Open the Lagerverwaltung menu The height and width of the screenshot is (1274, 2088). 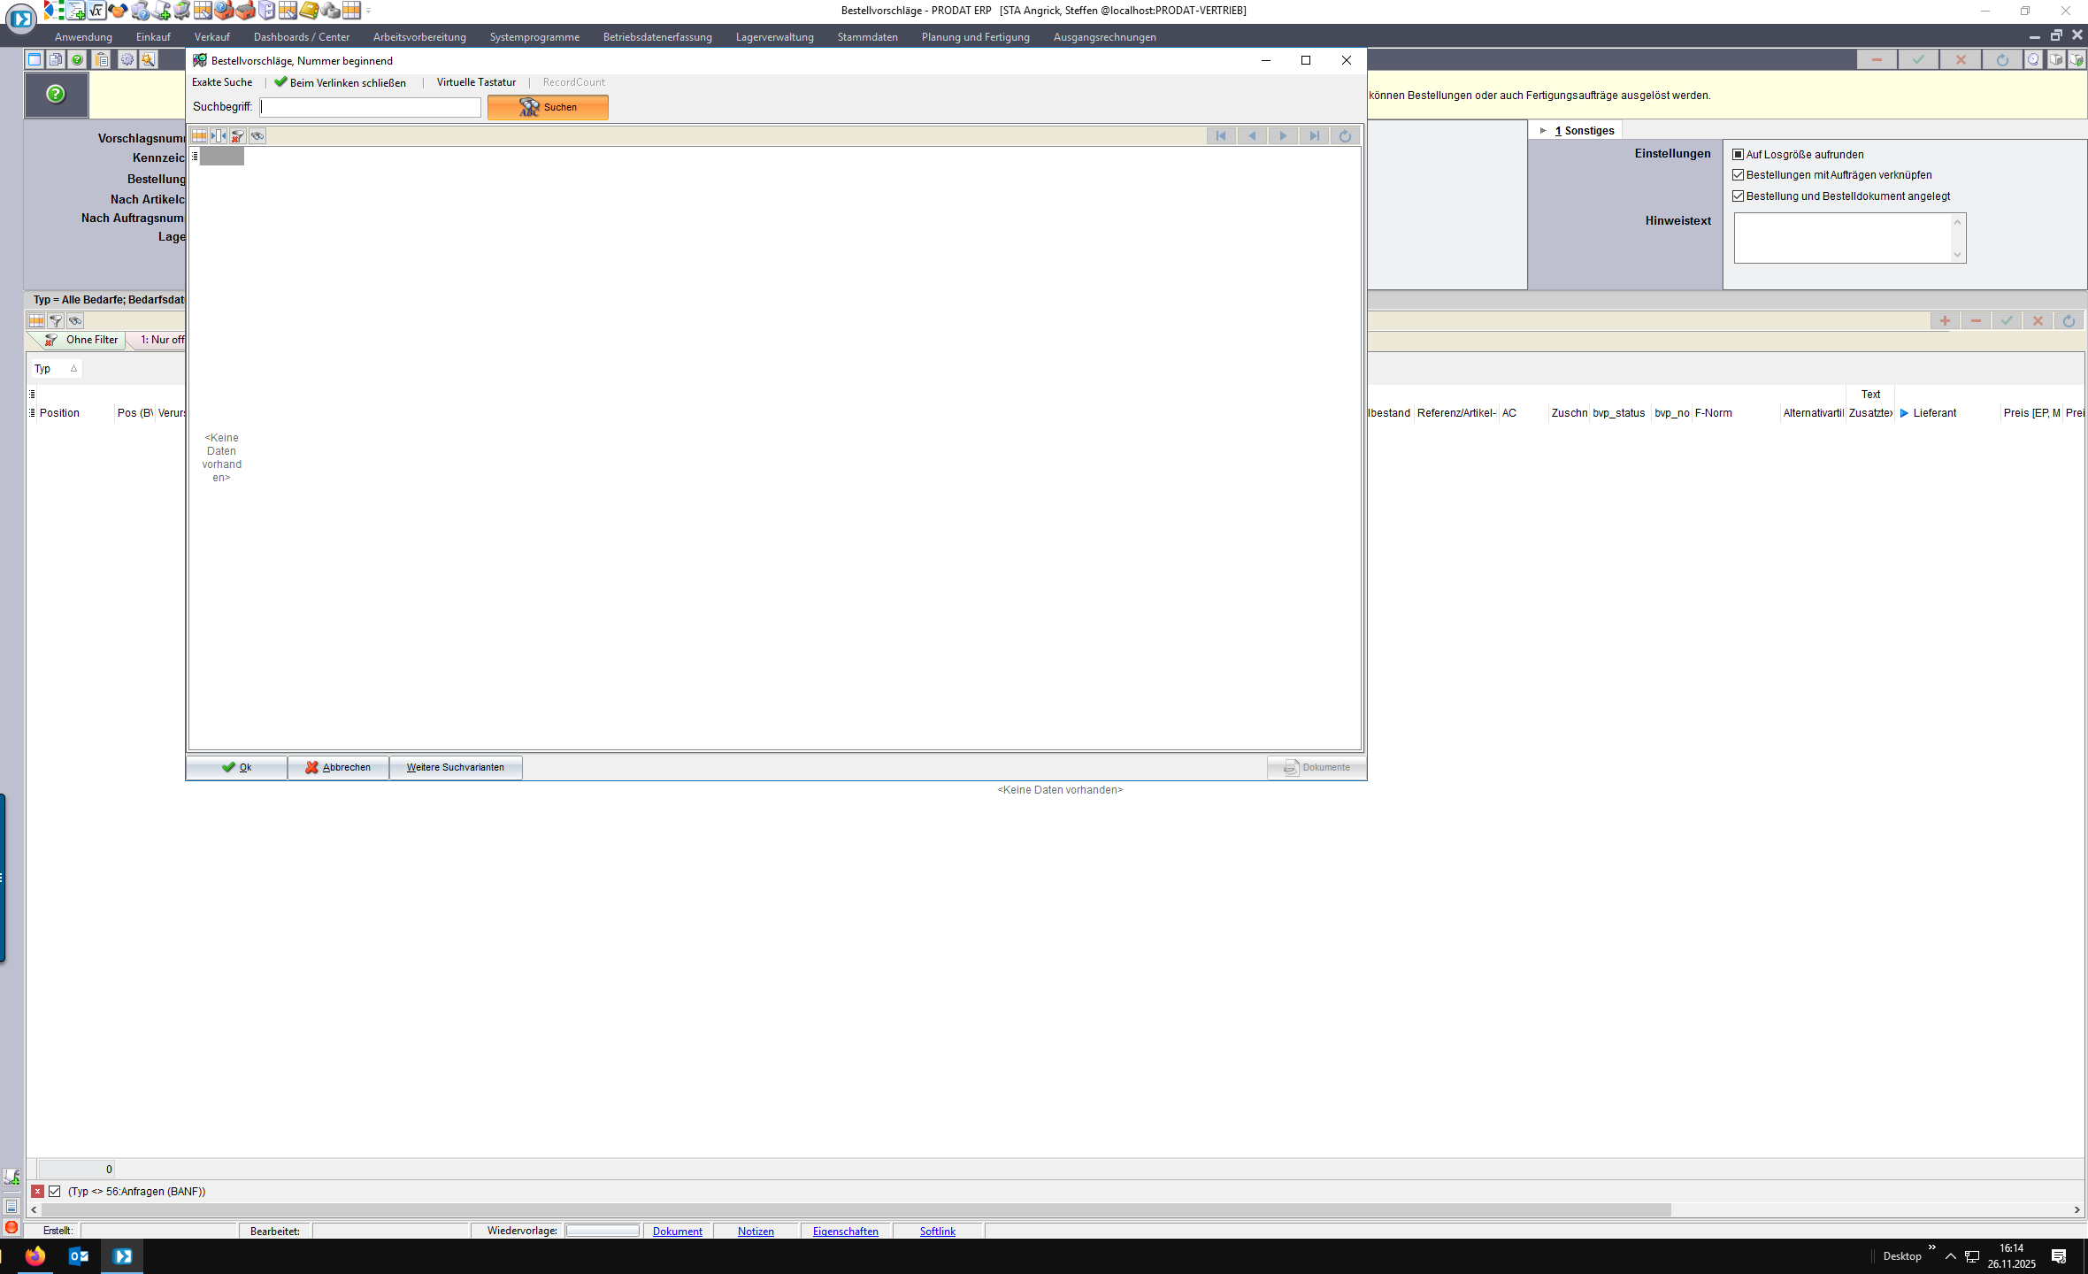774,37
